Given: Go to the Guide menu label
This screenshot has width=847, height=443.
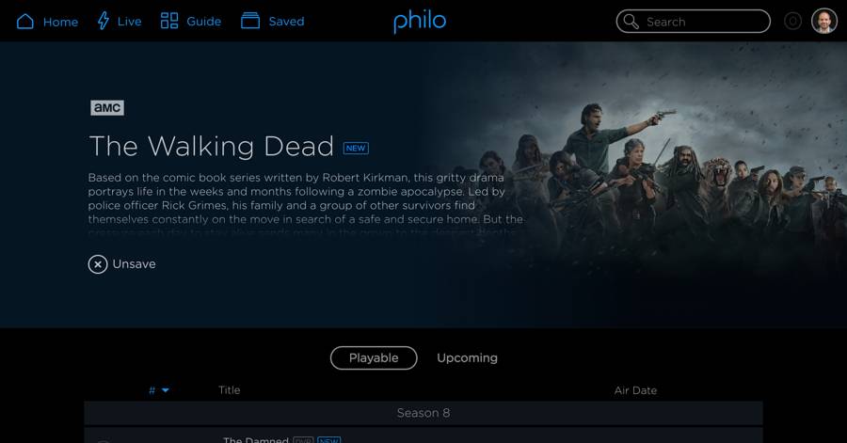Looking at the screenshot, I should 203,22.
